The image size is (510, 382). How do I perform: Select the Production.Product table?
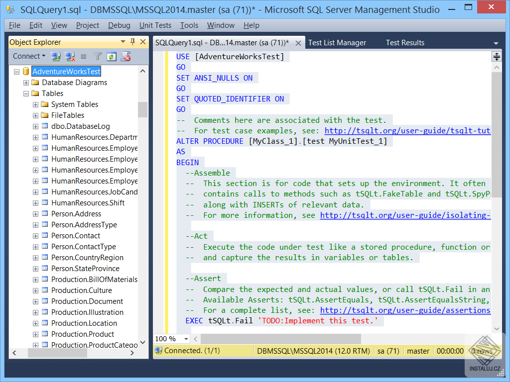point(83,334)
